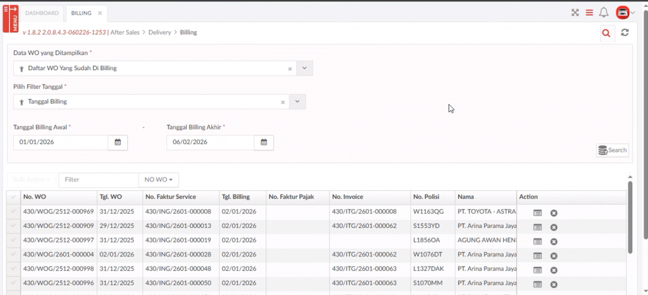Select row checkbox for WO 430/WOG/2601-000004
Viewport: 648px width, 295px height.
coord(13,255)
